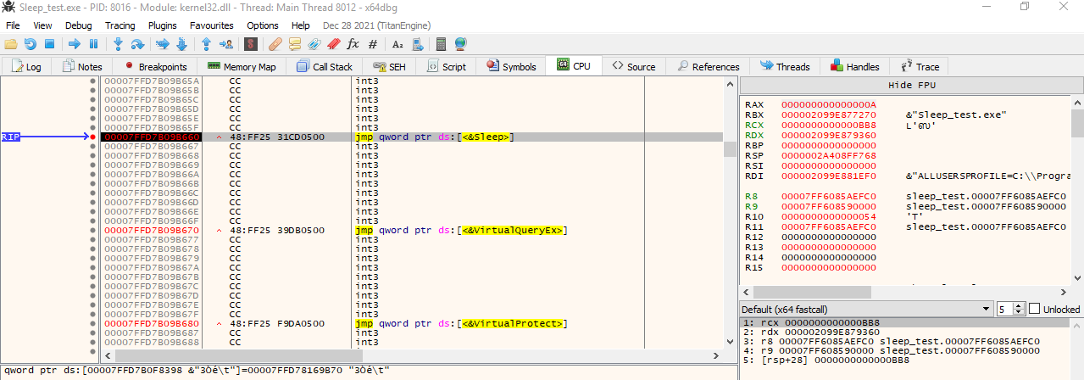Click the globe check-for-updates icon

coord(460,43)
